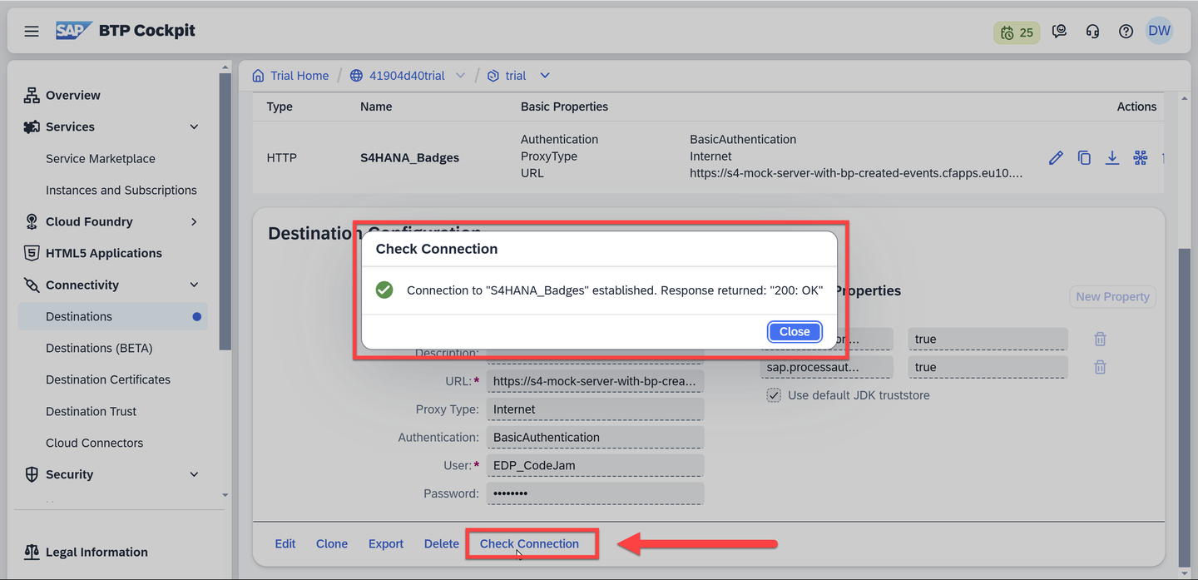The width and height of the screenshot is (1198, 580).
Task: Click the Cloud Foundry icon
Action: [32, 221]
